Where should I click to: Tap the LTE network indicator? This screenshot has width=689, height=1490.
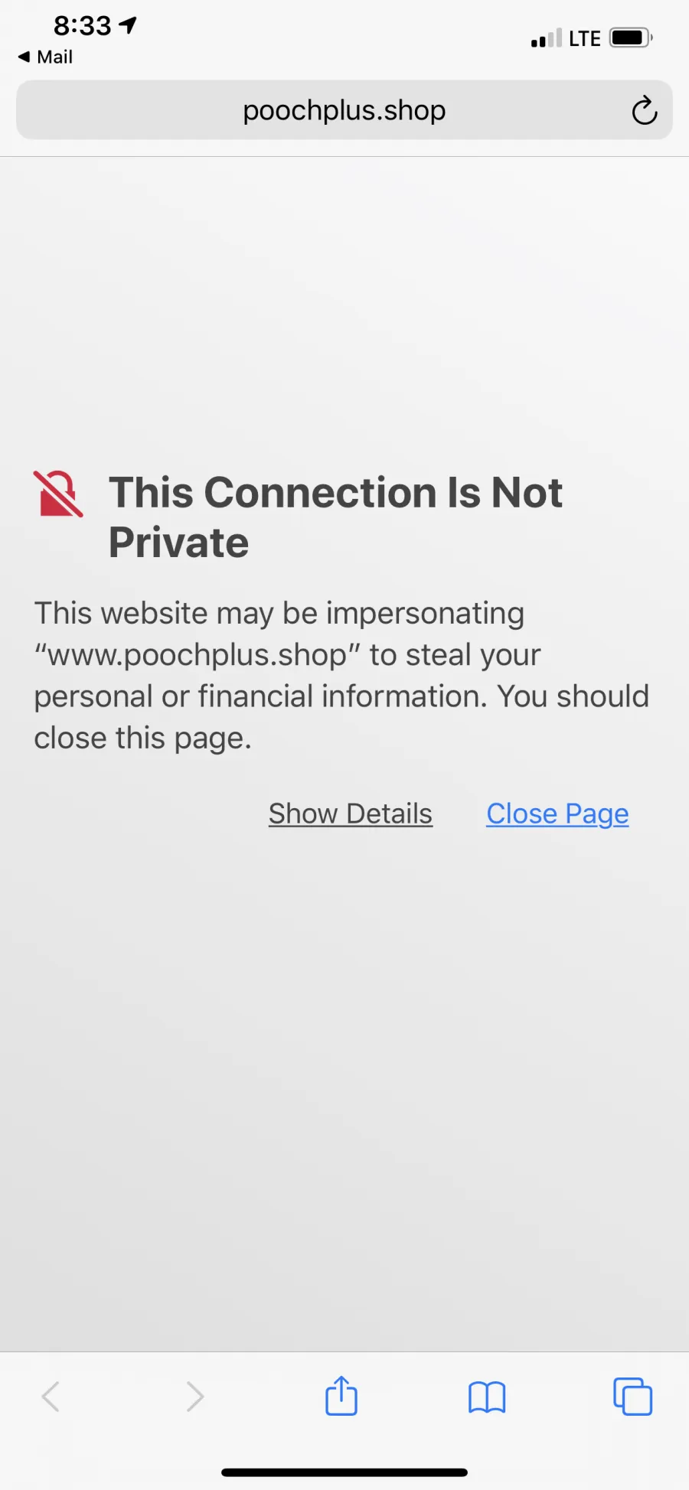(x=585, y=38)
